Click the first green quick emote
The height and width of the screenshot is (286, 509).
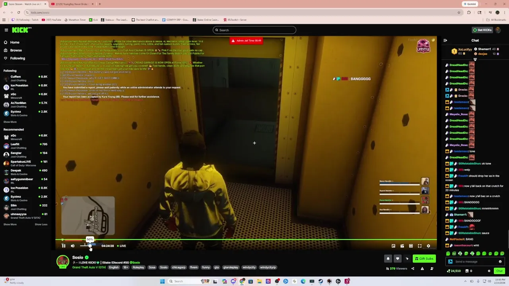coord(448,253)
